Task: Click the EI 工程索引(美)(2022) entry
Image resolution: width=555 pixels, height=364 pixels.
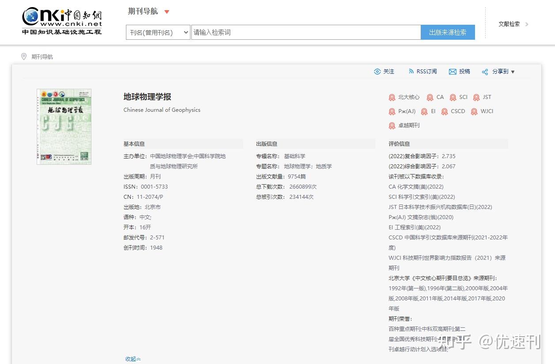Action: click(x=414, y=227)
